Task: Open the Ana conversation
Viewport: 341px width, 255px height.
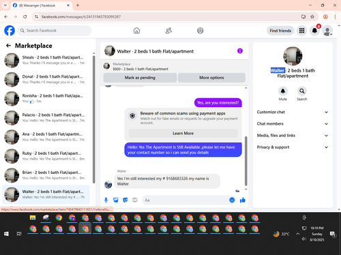Action: pos(46,137)
